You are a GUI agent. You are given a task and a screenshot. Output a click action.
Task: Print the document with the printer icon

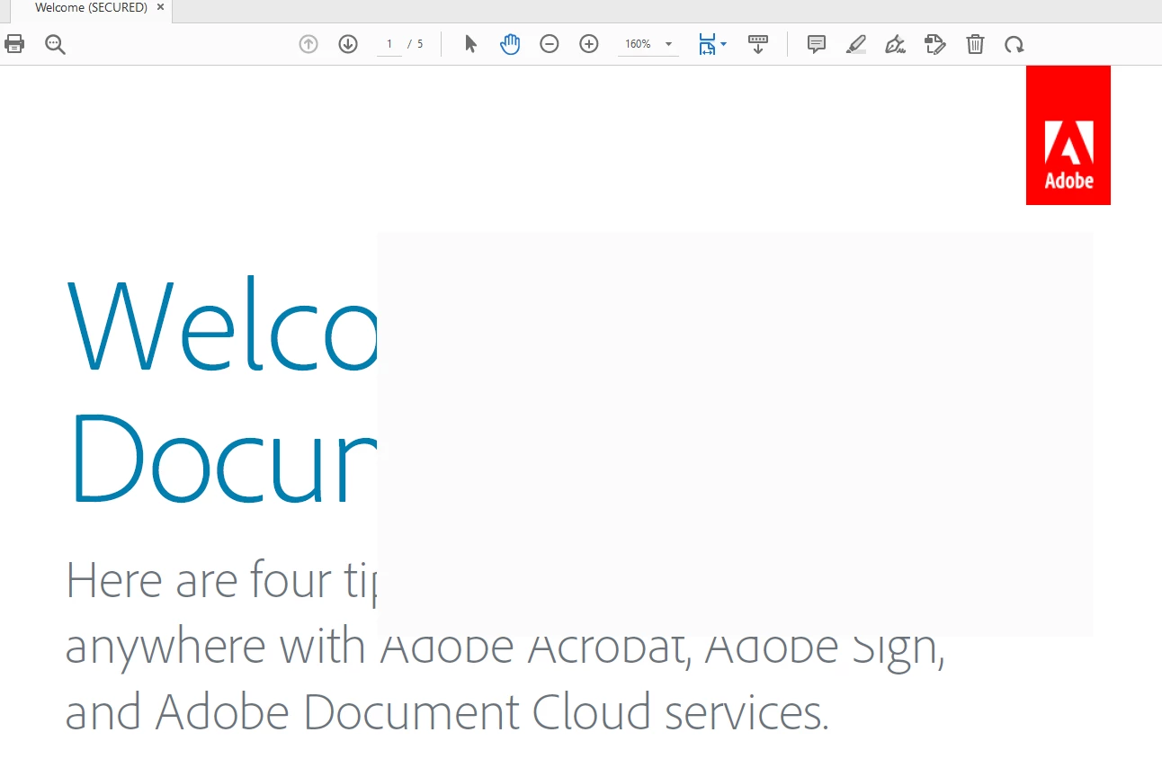(x=14, y=44)
